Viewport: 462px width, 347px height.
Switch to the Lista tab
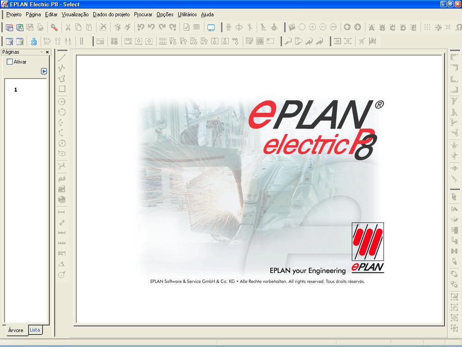[35, 330]
